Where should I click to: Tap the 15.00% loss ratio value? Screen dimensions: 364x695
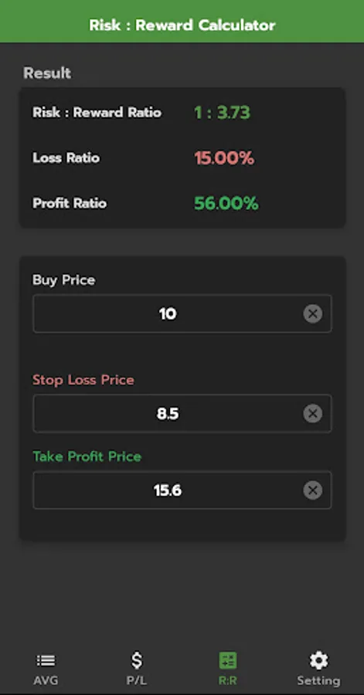224,158
